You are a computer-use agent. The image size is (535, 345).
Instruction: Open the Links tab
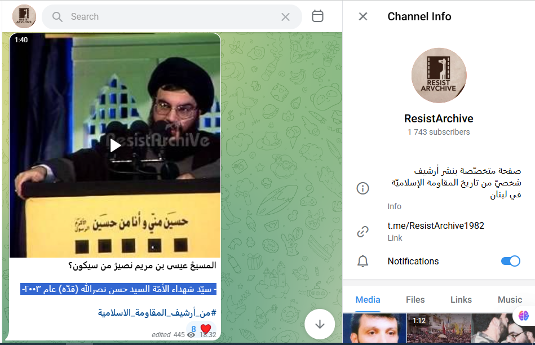click(x=461, y=300)
